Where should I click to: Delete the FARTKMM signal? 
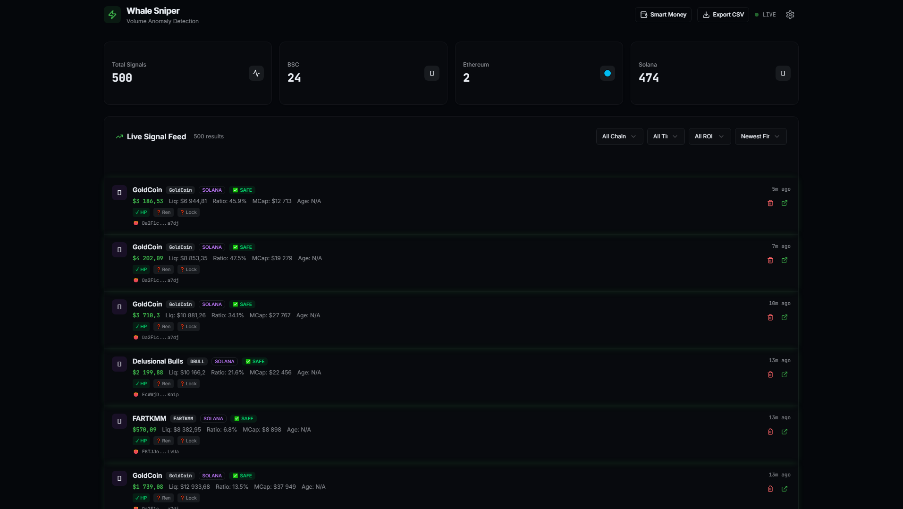tap(770, 432)
